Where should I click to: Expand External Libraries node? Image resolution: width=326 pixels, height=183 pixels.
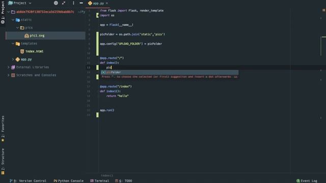(x=9, y=67)
